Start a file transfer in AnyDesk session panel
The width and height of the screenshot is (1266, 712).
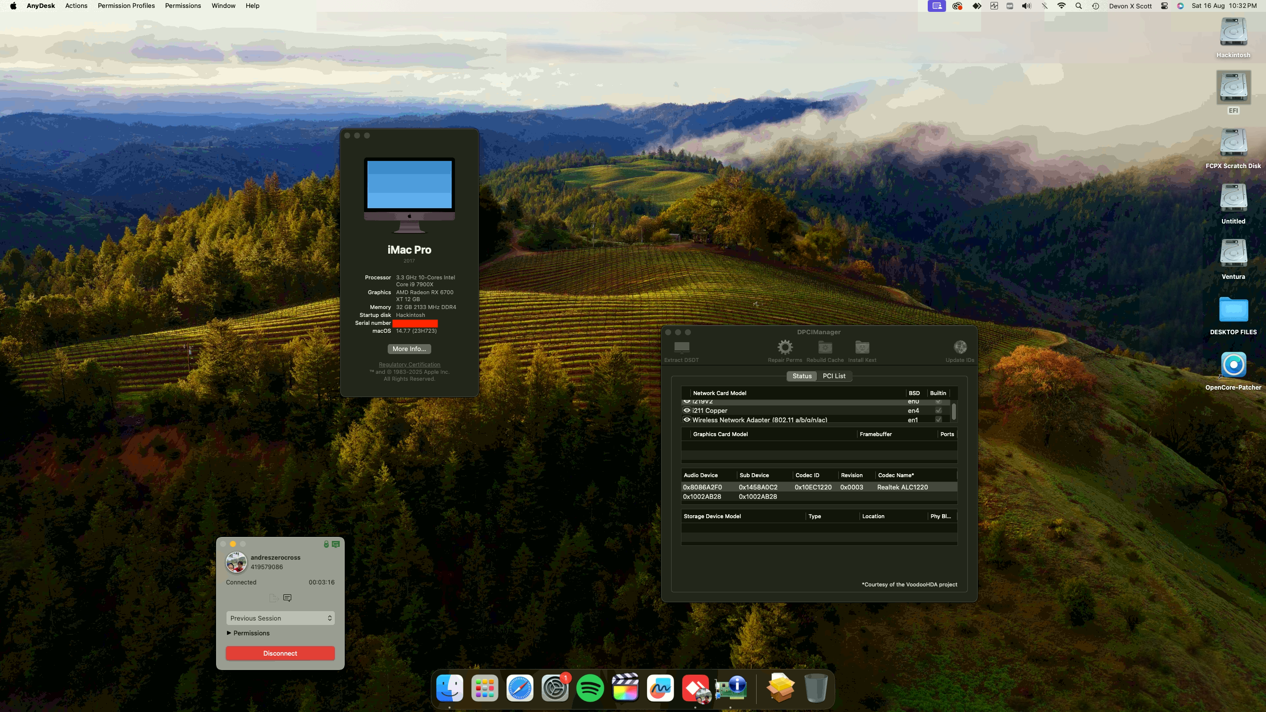(273, 597)
